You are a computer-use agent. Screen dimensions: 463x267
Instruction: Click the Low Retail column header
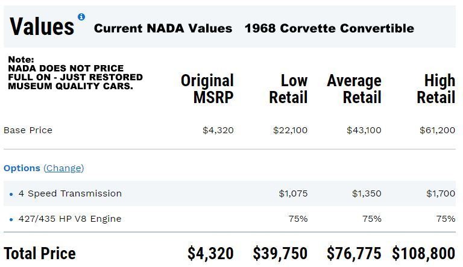(289, 89)
